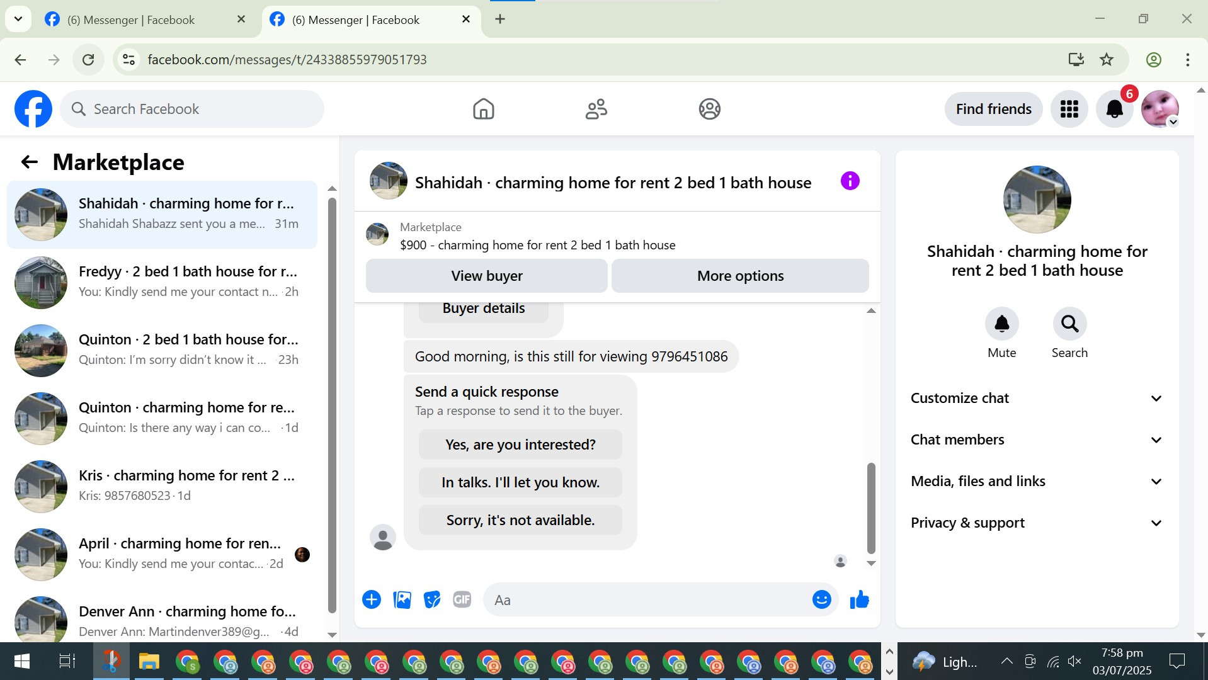1208x680 pixels.
Task: Expand the Privacy & support section
Action: 1037,523
